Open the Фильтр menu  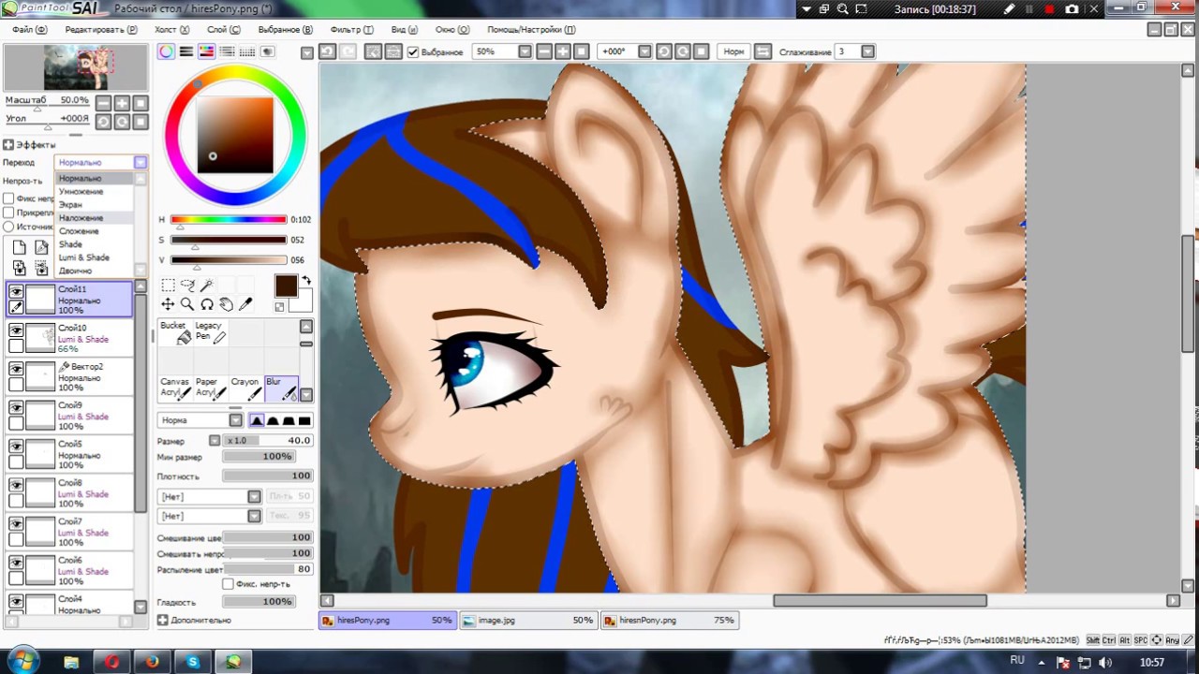(x=352, y=30)
